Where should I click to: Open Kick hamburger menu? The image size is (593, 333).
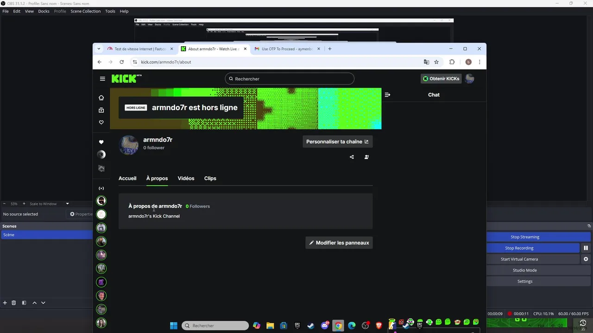pyautogui.click(x=102, y=79)
